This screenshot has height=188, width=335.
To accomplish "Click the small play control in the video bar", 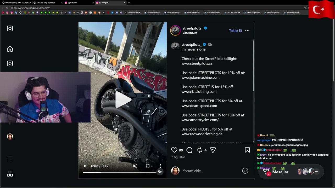I will (x=85, y=166).
